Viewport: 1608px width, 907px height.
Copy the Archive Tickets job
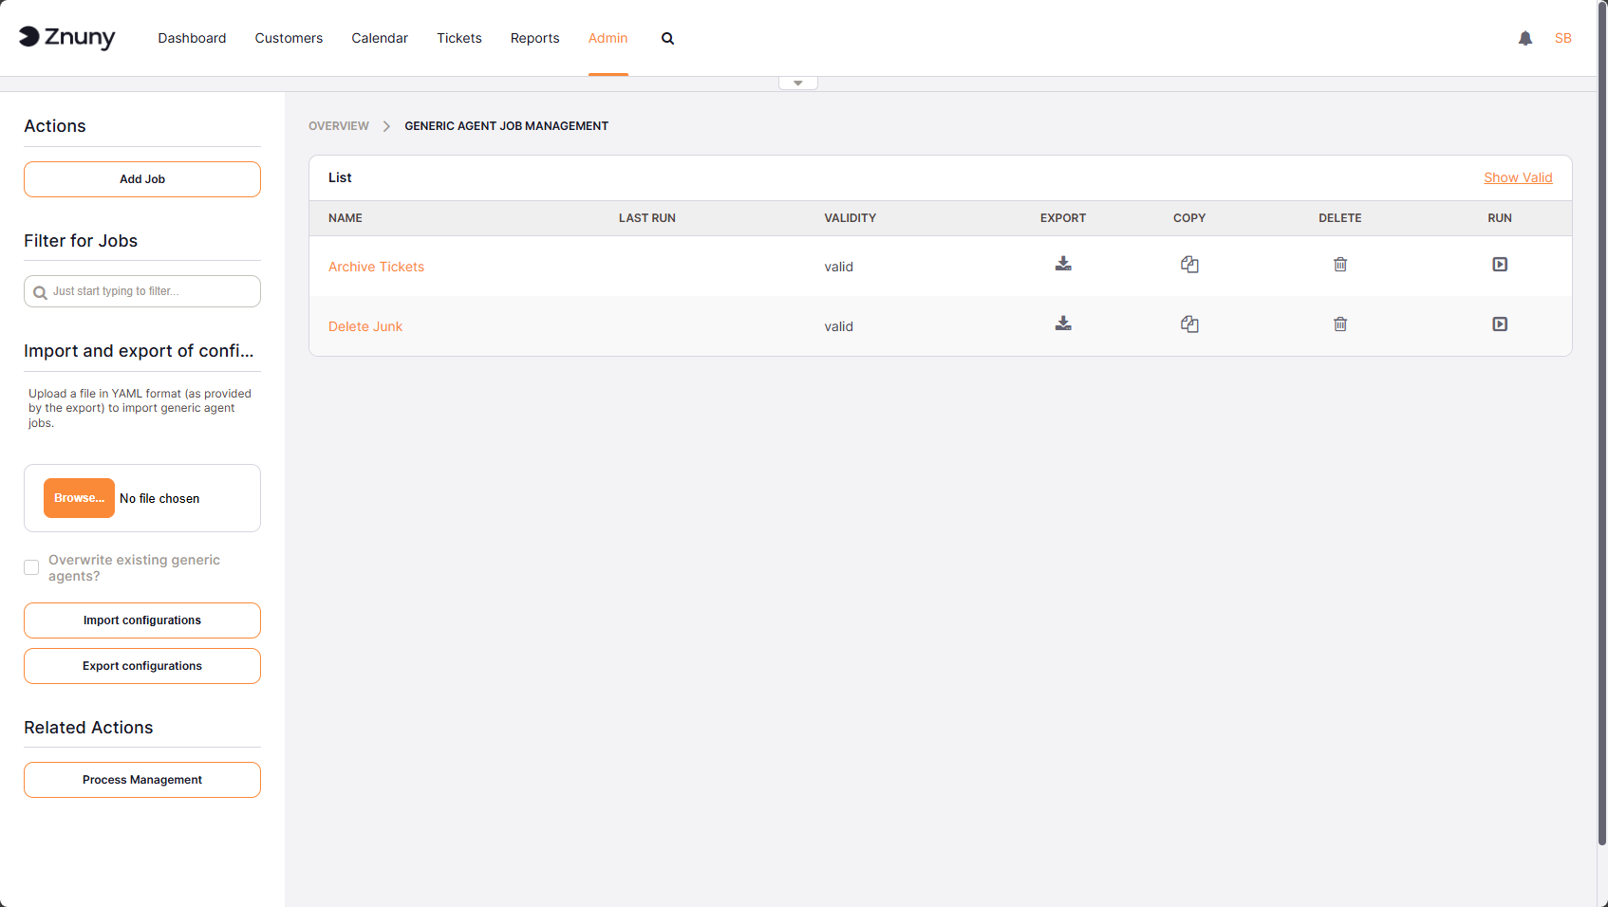click(1189, 265)
